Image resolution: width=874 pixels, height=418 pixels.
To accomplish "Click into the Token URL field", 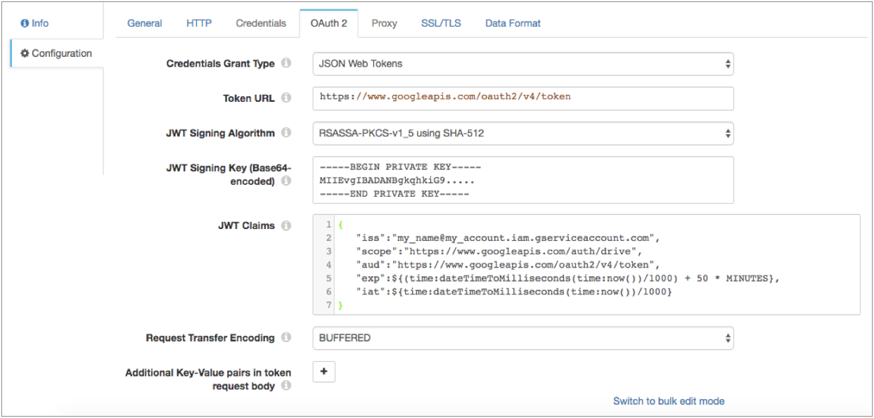I will (522, 98).
